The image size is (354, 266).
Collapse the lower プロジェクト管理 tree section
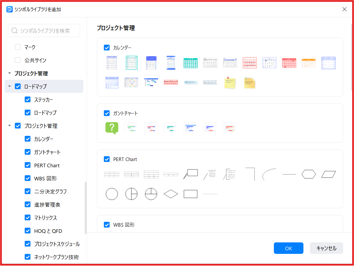coord(10,126)
